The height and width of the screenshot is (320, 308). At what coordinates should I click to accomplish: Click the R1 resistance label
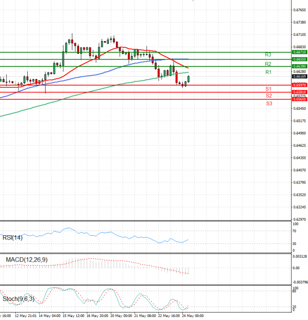click(x=268, y=72)
